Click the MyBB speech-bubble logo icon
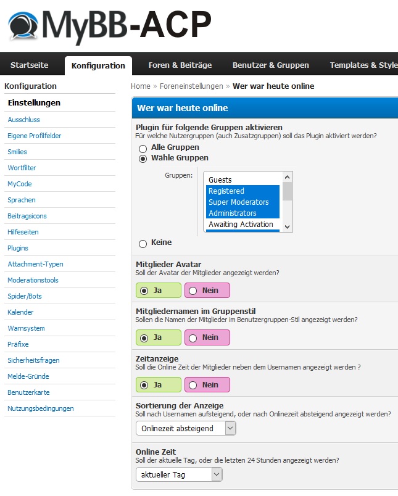This screenshot has height=496, width=398. coord(23,27)
